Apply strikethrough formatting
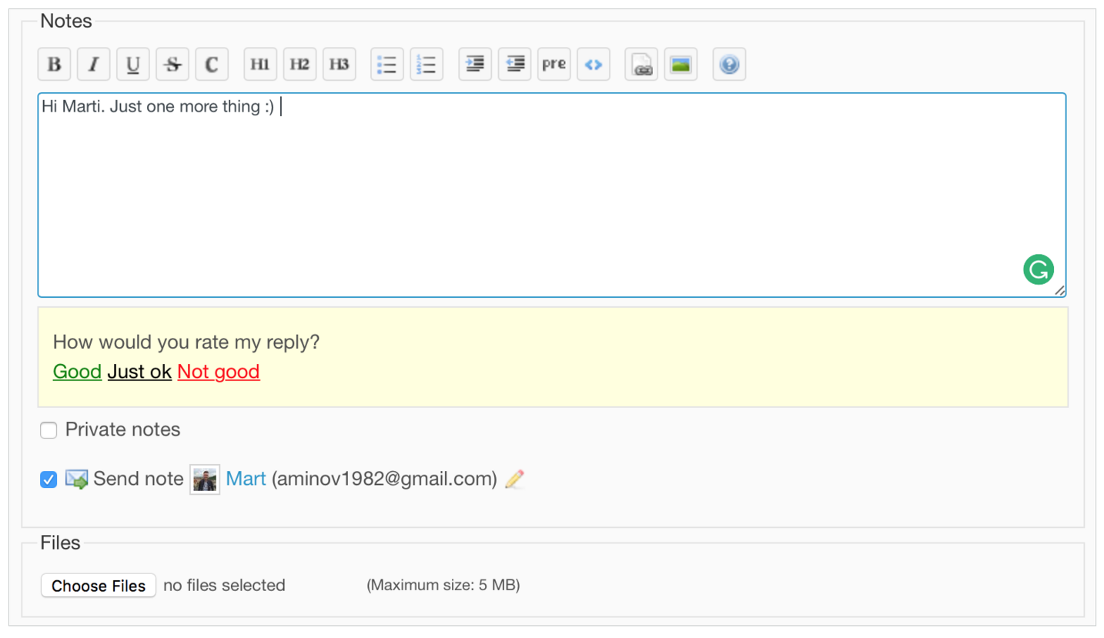Image resolution: width=1104 pixels, height=638 pixels. pyautogui.click(x=172, y=65)
